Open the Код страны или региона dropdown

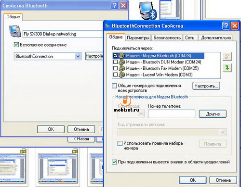tap(223, 132)
